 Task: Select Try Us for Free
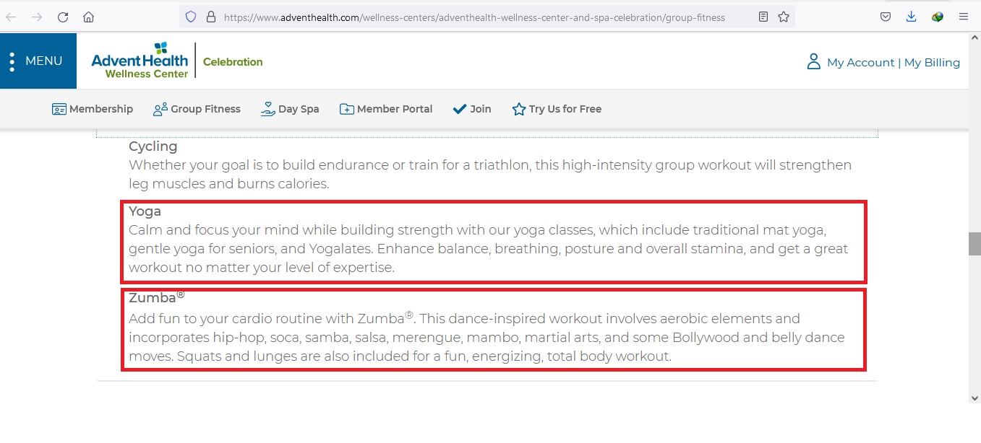click(557, 109)
